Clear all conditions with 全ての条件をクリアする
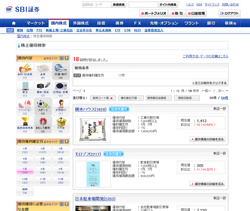250x211 pixels. click(210, 83)
